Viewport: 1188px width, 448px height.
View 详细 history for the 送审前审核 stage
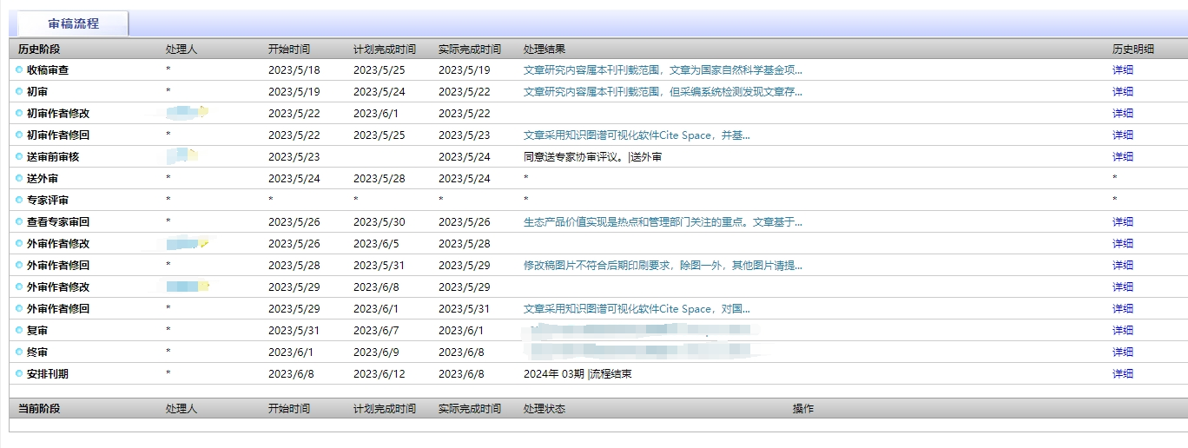click(1122, 157)
